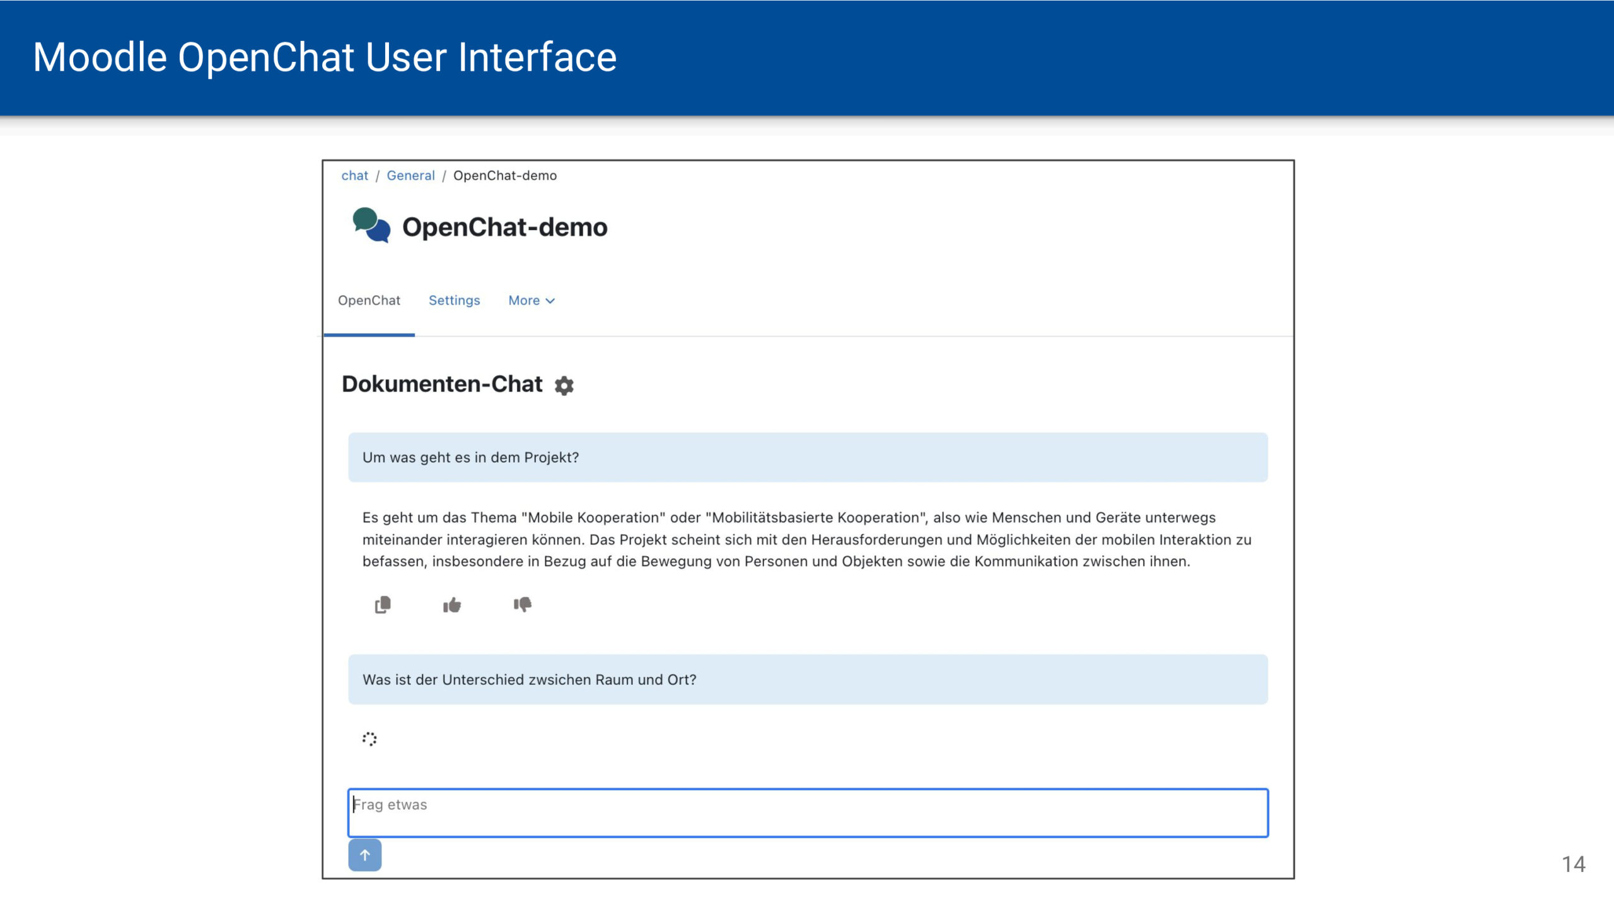Open the chat breadcrumb link
This screenshot has width=1614, height=908.
click(354, 176)
